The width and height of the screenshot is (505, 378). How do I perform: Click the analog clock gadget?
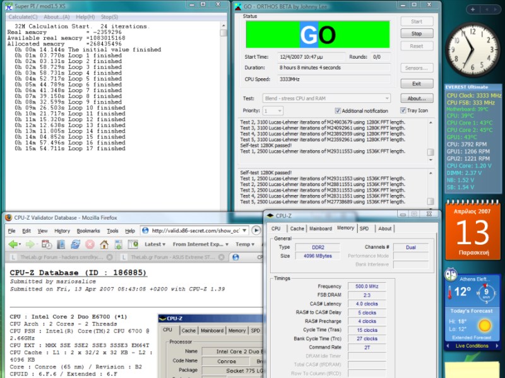[472, 50]
